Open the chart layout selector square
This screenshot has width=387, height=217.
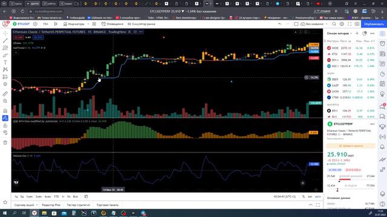[x=296, y=24]
